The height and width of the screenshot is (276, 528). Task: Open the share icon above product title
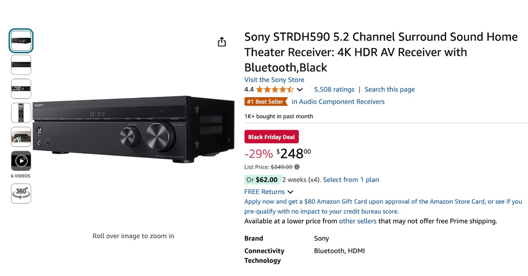[x=222, y=41]
